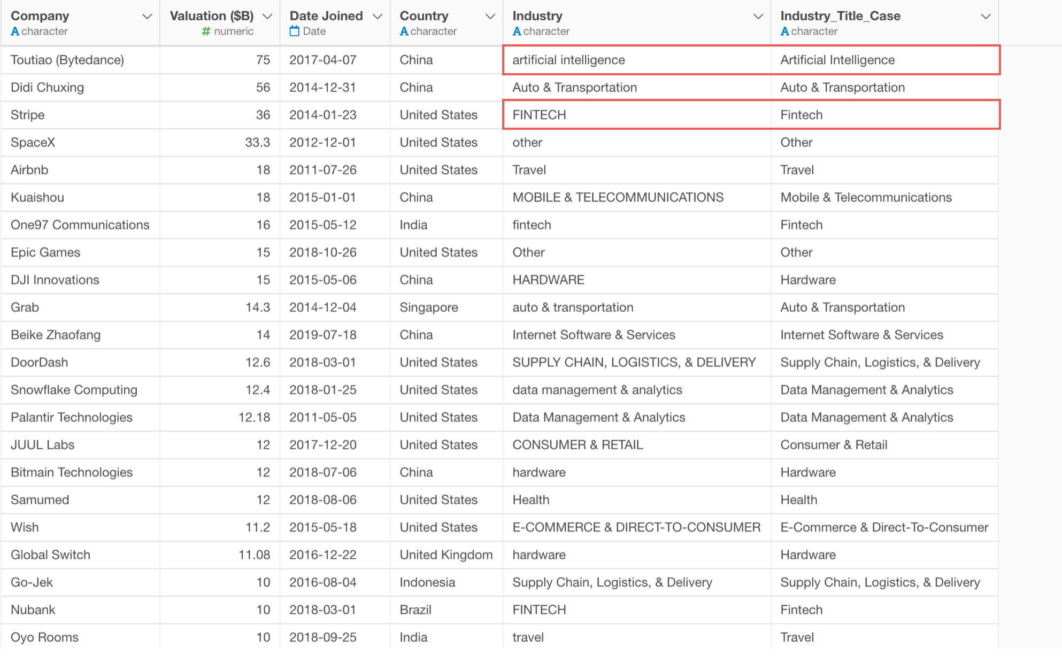The image size is (1062, 656).
Task: Select the date 2011-07-26 cell
Action: tap(335, 170)
